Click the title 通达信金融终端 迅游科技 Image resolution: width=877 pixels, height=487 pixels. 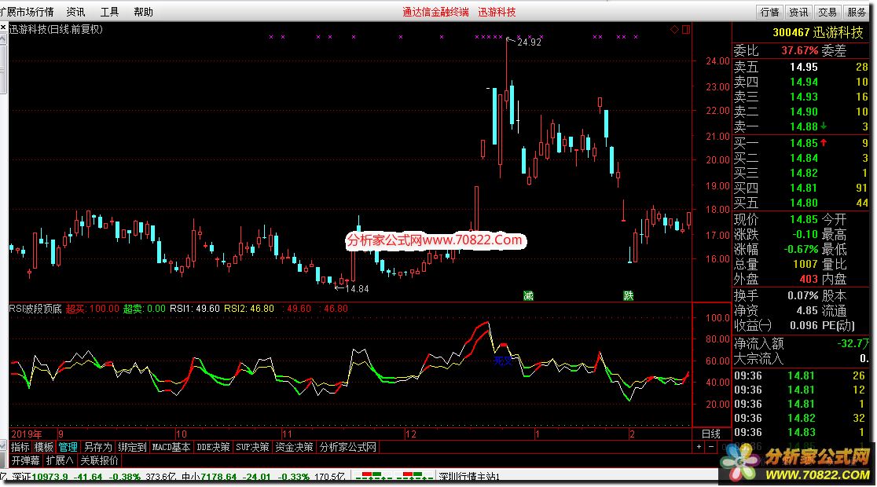tap(459, 12)
